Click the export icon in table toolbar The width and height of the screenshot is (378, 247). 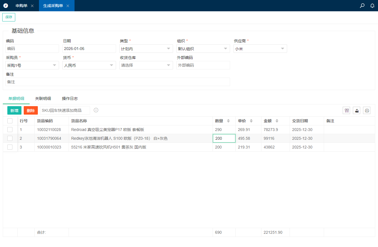357,110
